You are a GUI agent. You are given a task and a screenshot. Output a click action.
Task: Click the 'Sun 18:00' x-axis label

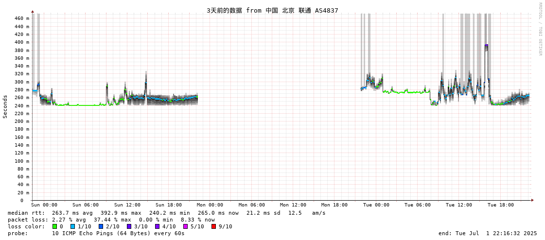point(169,205)
